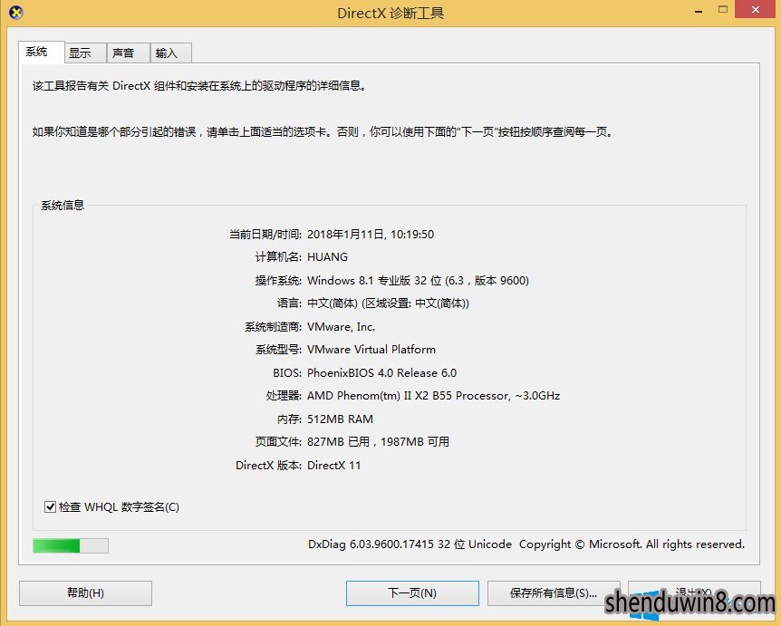Image resolution: width=781 pixels, height=626 pixels.
Task: Select the computer name HUANG
Action: pos(328,257)
